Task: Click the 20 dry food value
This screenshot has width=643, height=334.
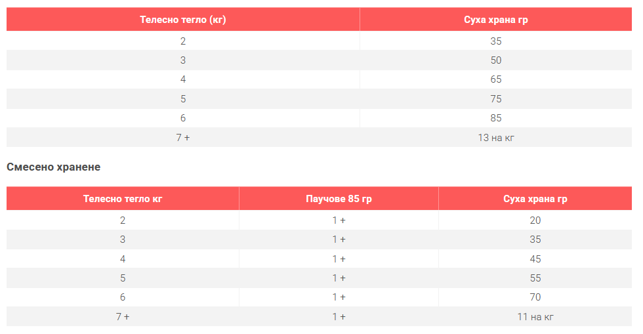Action: 535,220
